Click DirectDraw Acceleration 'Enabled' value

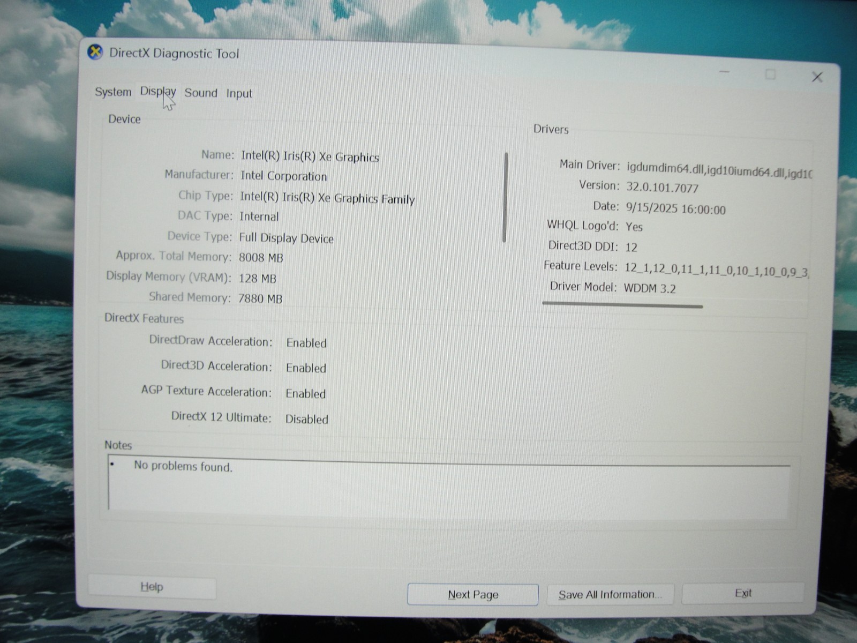(x=306, y=343)
